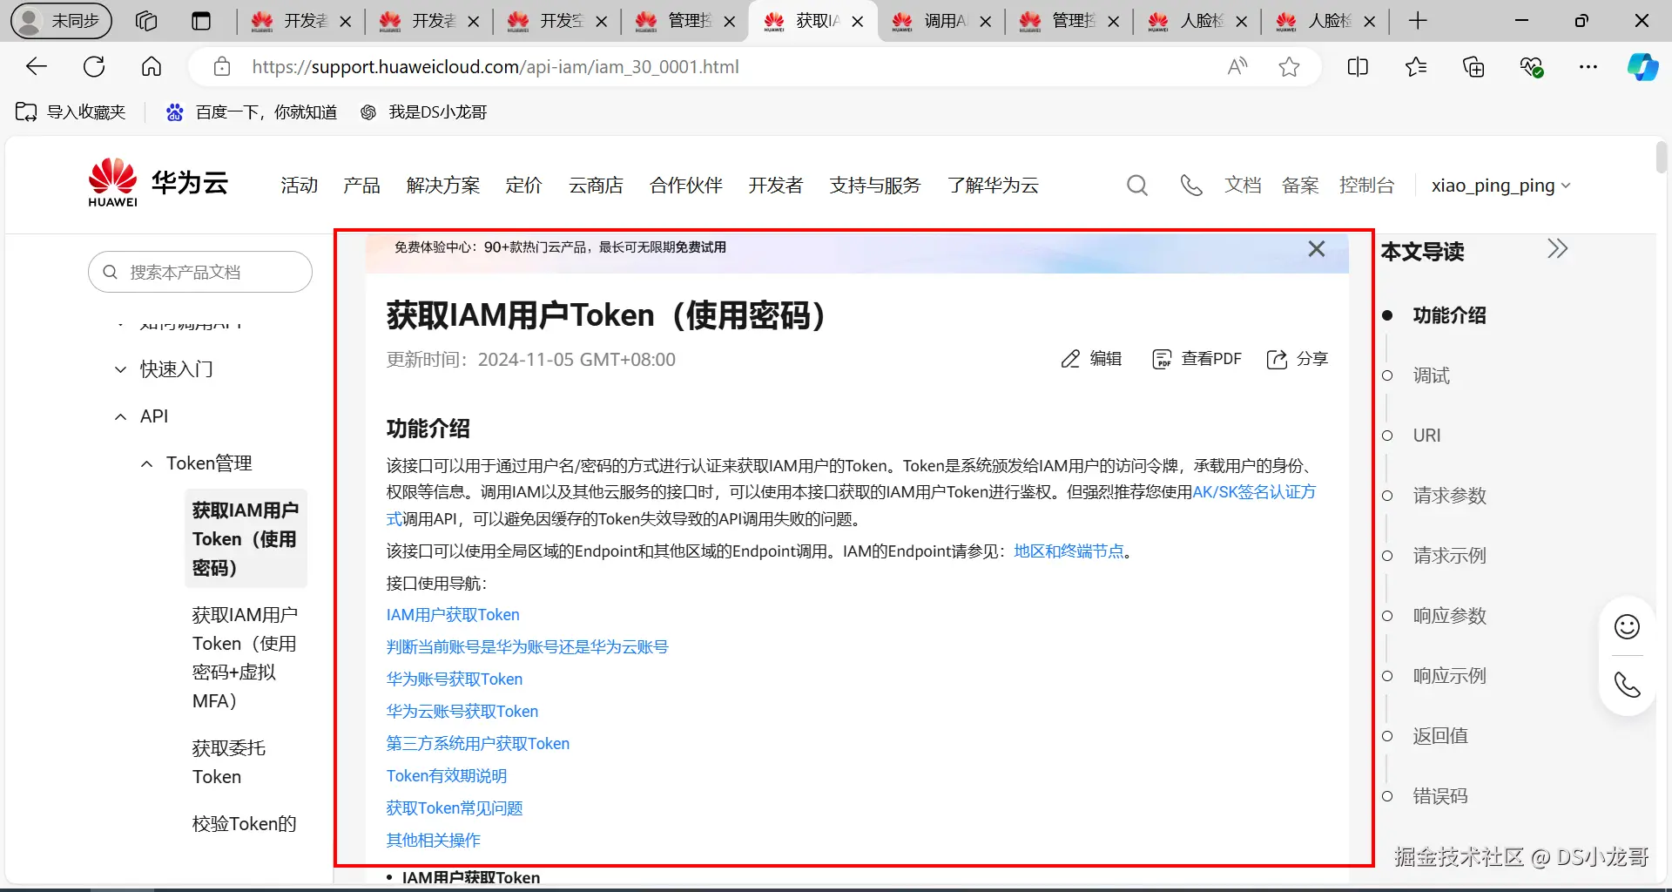Open the 开发者 menu
This screenshot has height=892, width=1672.
[776, 185]
